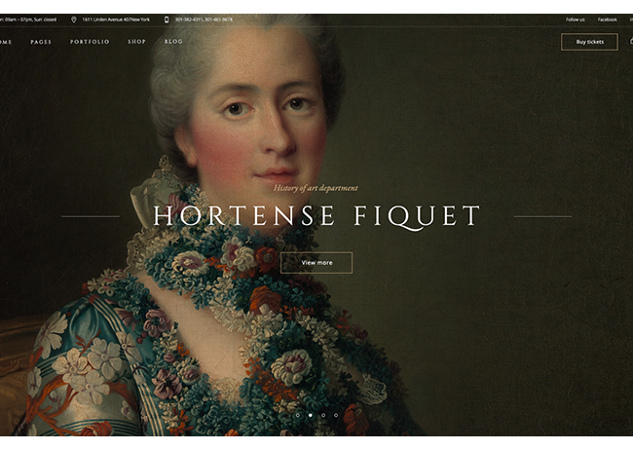The height and width of the screenshot is (450, 633).
Task: Click the Hortense Fiquet heading
Action: (x=316, y=216)
